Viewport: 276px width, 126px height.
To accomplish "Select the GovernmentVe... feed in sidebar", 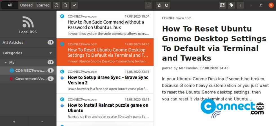I will [28, 79].
